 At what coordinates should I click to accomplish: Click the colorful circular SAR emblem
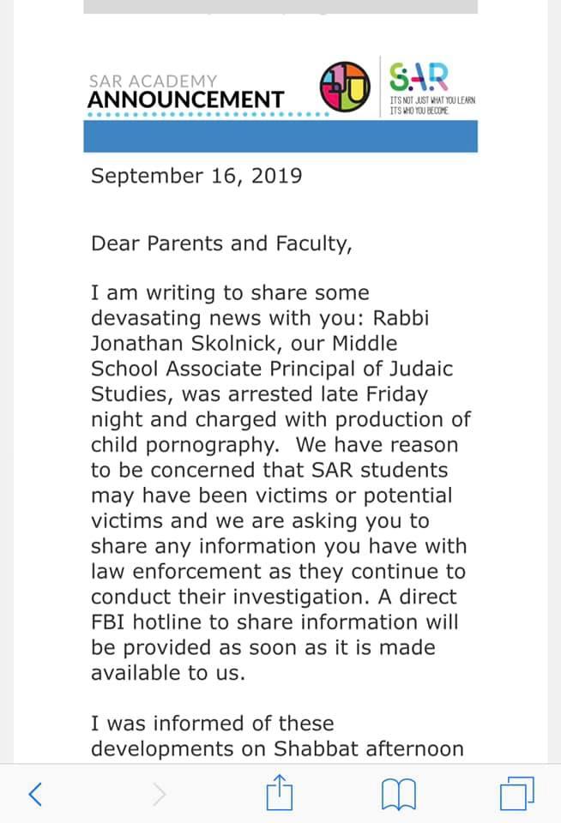point(344,87)
